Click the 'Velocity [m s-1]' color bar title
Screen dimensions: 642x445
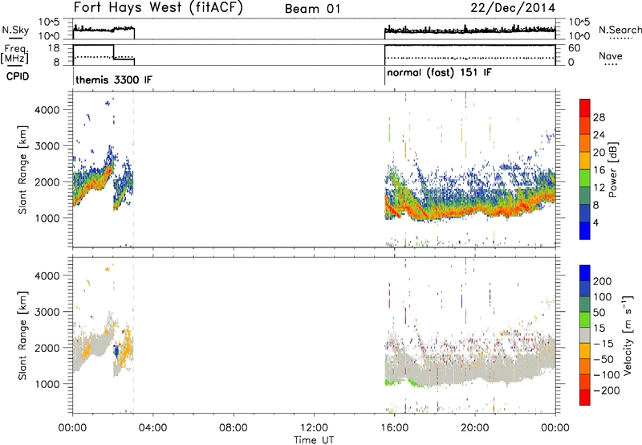coord(628,335)
